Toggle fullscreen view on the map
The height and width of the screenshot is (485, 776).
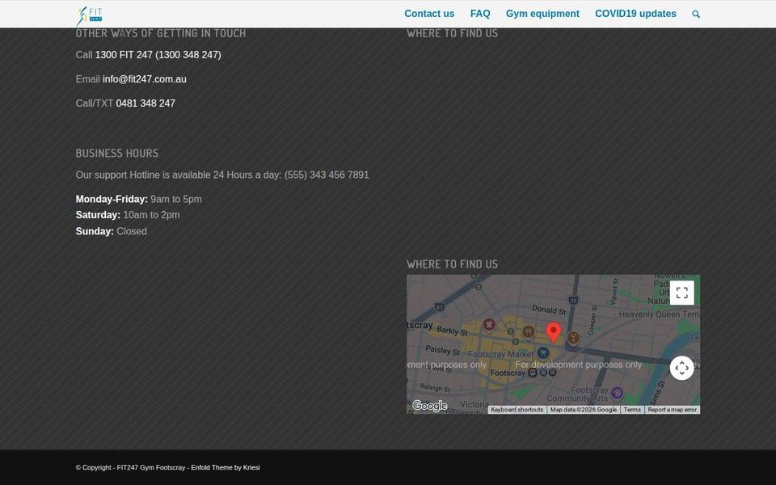682,293
